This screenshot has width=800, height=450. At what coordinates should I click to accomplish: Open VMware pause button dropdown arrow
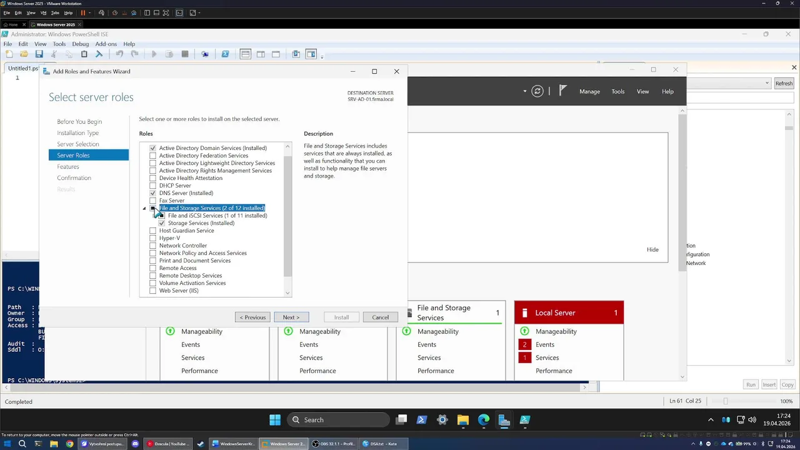pos(90,12)
